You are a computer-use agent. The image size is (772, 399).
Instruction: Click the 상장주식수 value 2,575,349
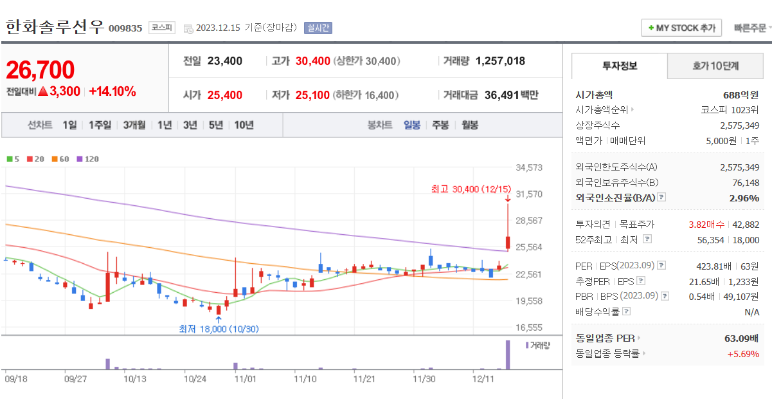click(x=739, y=125)
